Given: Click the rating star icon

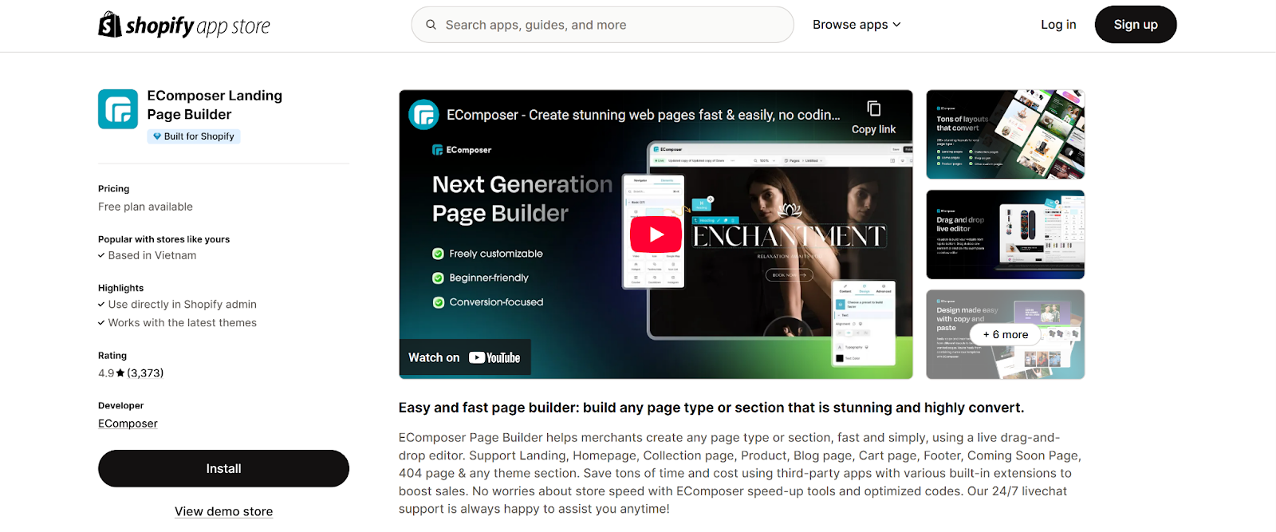Looking at the screenshot, I should 120,373.
